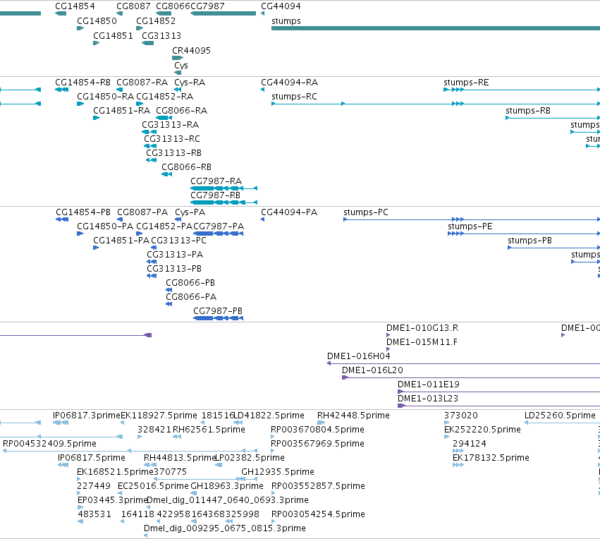Select the stumps-PB protein label

coord(530,241)
